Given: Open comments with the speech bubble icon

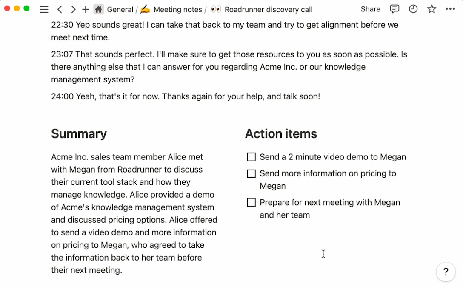Looking at the screenshot, I should pos(394,9).
